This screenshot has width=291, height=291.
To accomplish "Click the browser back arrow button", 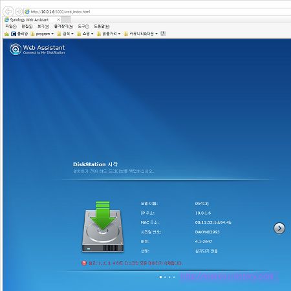I will pos(8,12).
